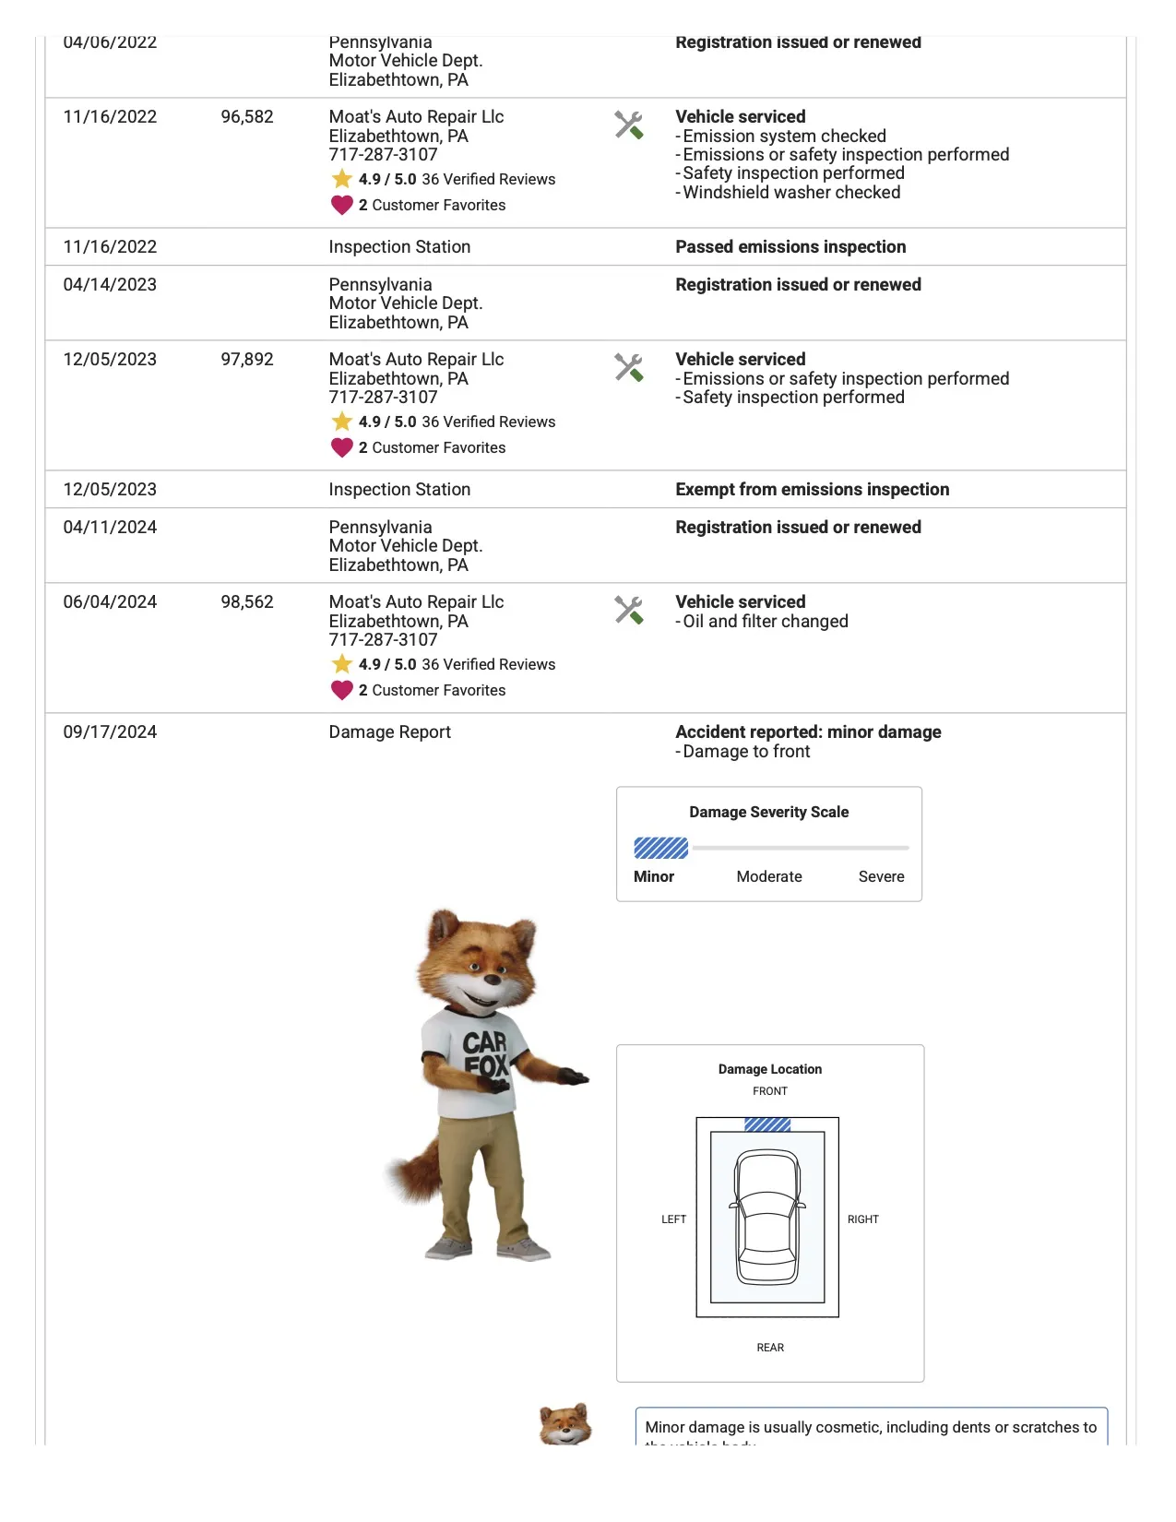Click the car outline in Damage Location diagram
The width and height of the screenshot is (1176, 1522).
pos(767,1217)
